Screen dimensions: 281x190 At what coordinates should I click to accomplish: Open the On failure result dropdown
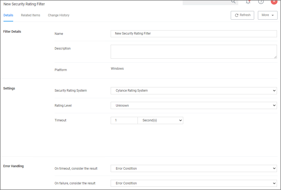[x=193, y=183]
